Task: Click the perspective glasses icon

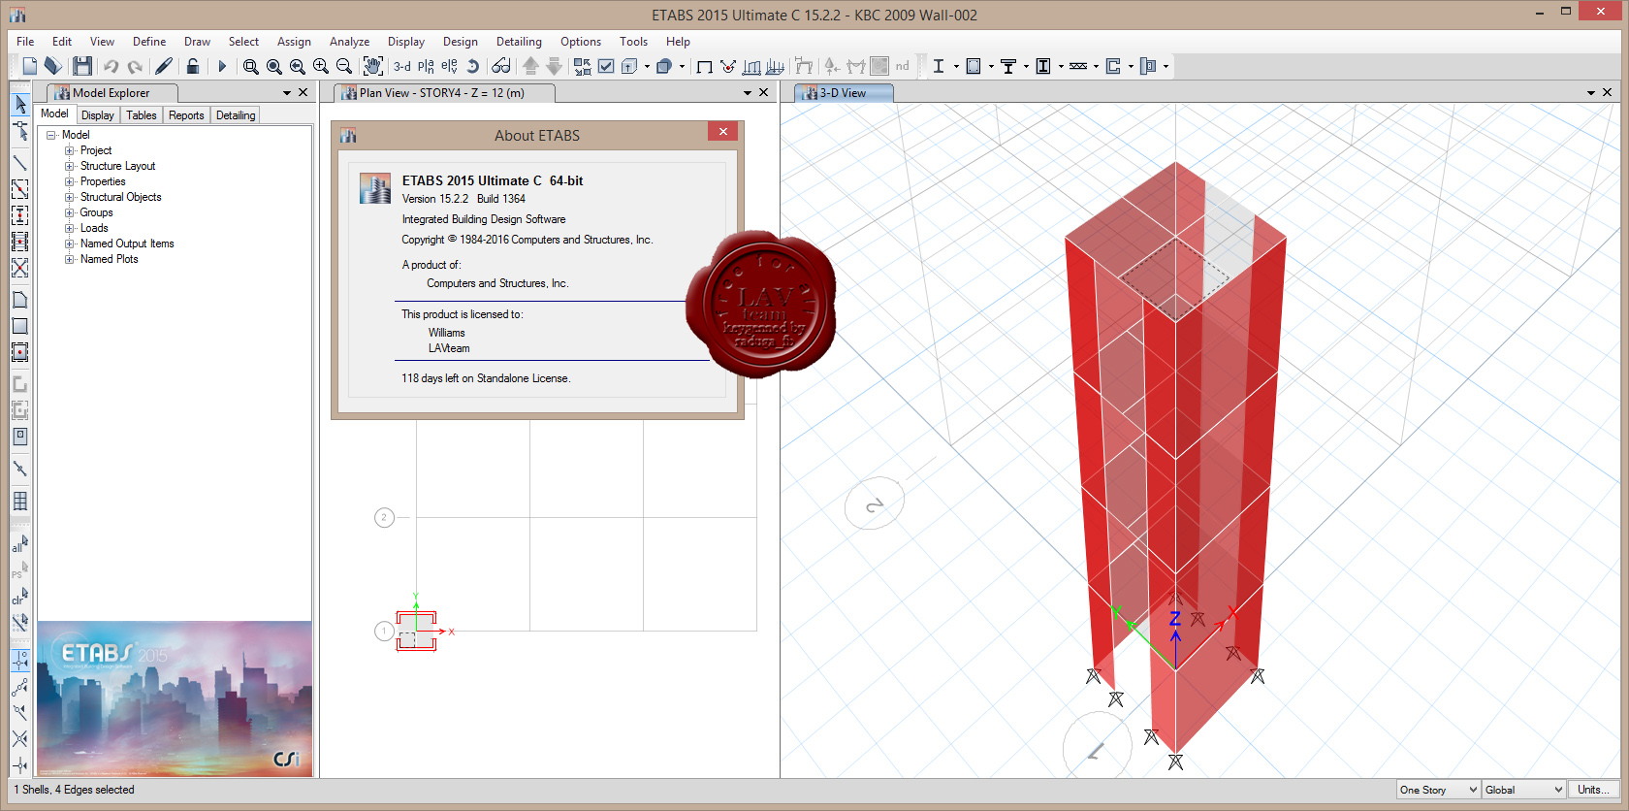Action: 501,66
